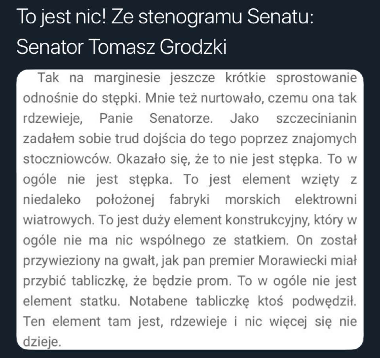380x358 pixels.
Task: Click the word 'rdzewieje,' on third line
Action: click(x=53, y=119)
